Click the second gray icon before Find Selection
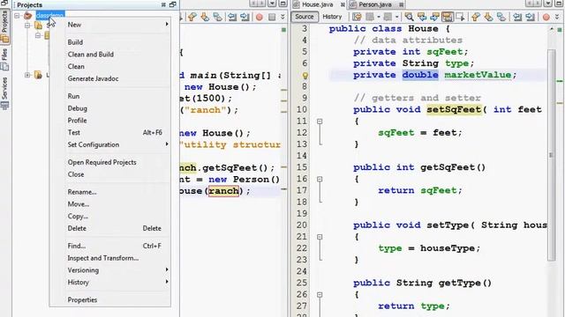The image size is (565, 317). pyautogui.click(x=388, y=17)
